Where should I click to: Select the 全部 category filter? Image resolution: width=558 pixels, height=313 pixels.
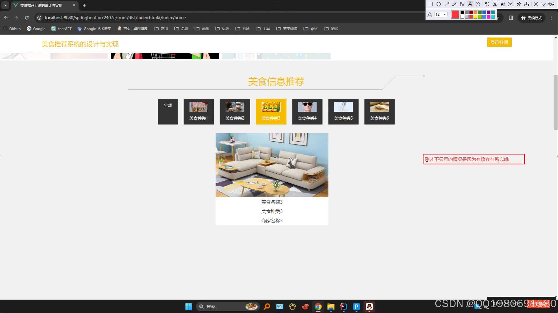coord(168,111)
